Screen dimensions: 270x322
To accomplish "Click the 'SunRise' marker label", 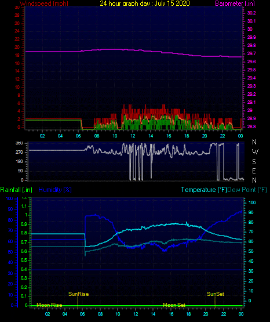I will coord(79,294).
